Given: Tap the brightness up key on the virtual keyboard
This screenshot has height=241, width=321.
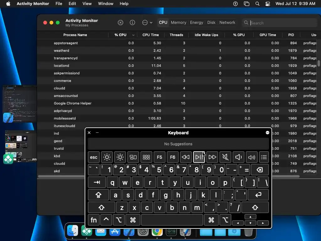Looking at the screenshot, I should tap(120, 157).
